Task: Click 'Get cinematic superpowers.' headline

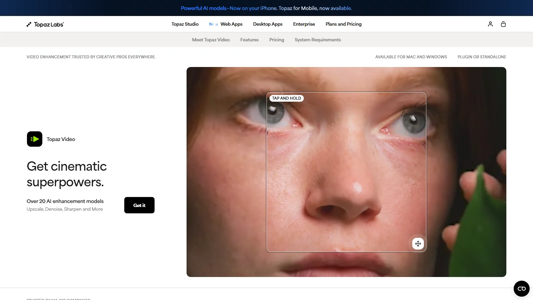Action: [x=67, y=174]
